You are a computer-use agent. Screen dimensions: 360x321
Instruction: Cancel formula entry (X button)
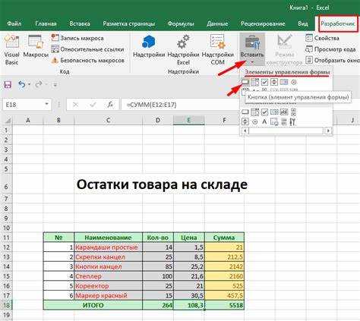(75, 105)
